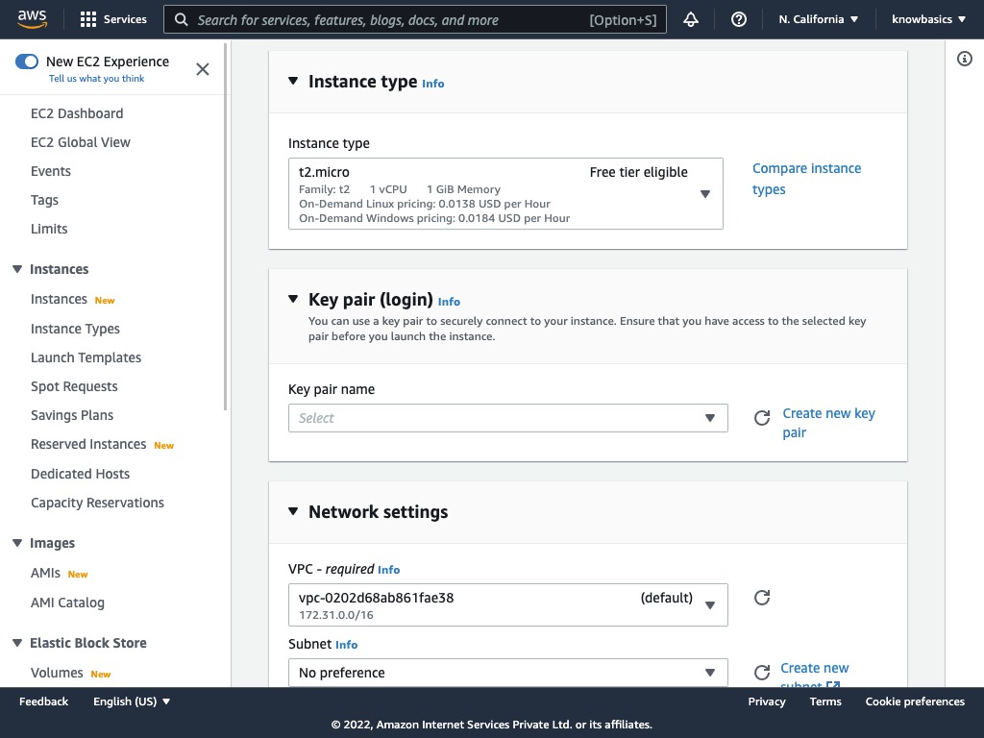This screenshot has width=984, height=738.
Task: Click the Feedback button in footer
Action: (x=43, y=701)
